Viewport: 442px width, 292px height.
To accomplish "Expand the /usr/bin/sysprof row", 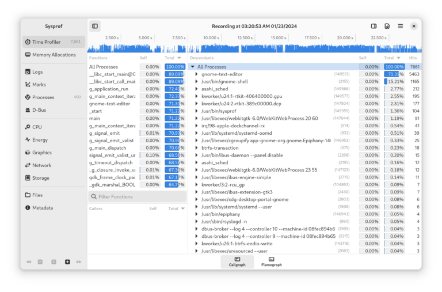I will click(x=196, y=111).
